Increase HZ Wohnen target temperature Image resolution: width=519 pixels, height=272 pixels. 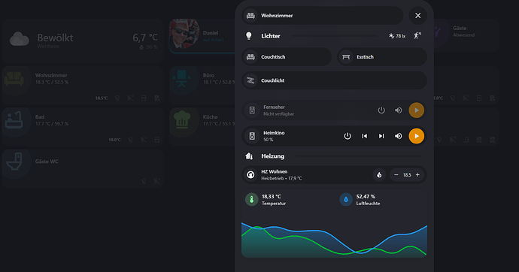point(417,175)
